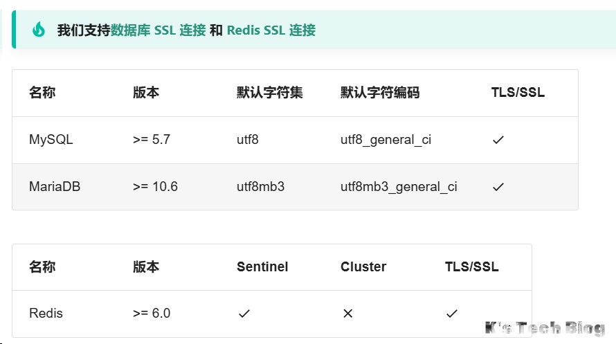The width and height of the screenshot is (616, 344).
Task: Click the Cluster column header
Action: [x=363, y=266]
